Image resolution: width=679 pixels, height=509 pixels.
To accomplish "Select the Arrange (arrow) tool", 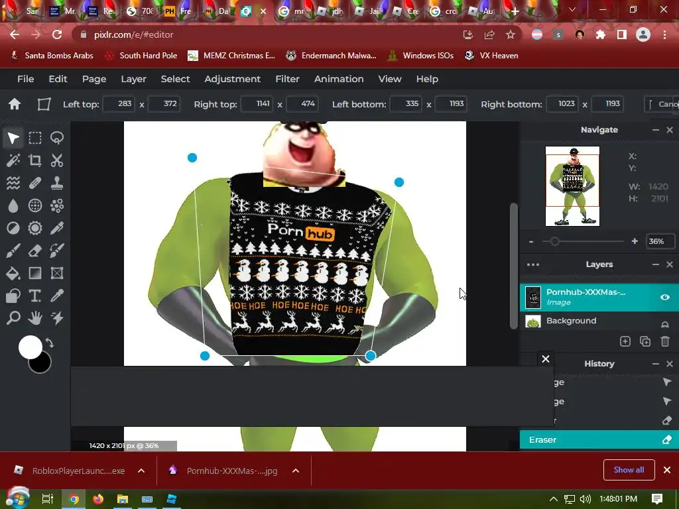I will click(13, 138).
